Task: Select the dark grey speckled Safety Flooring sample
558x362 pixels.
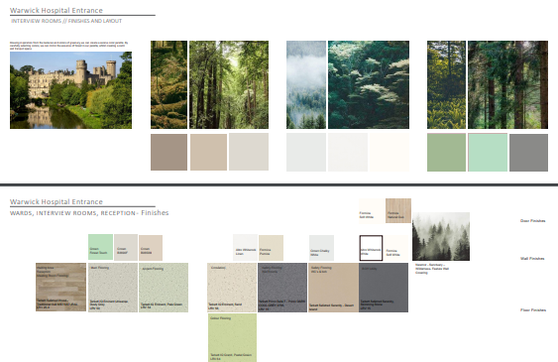Action: coord(282,288)
